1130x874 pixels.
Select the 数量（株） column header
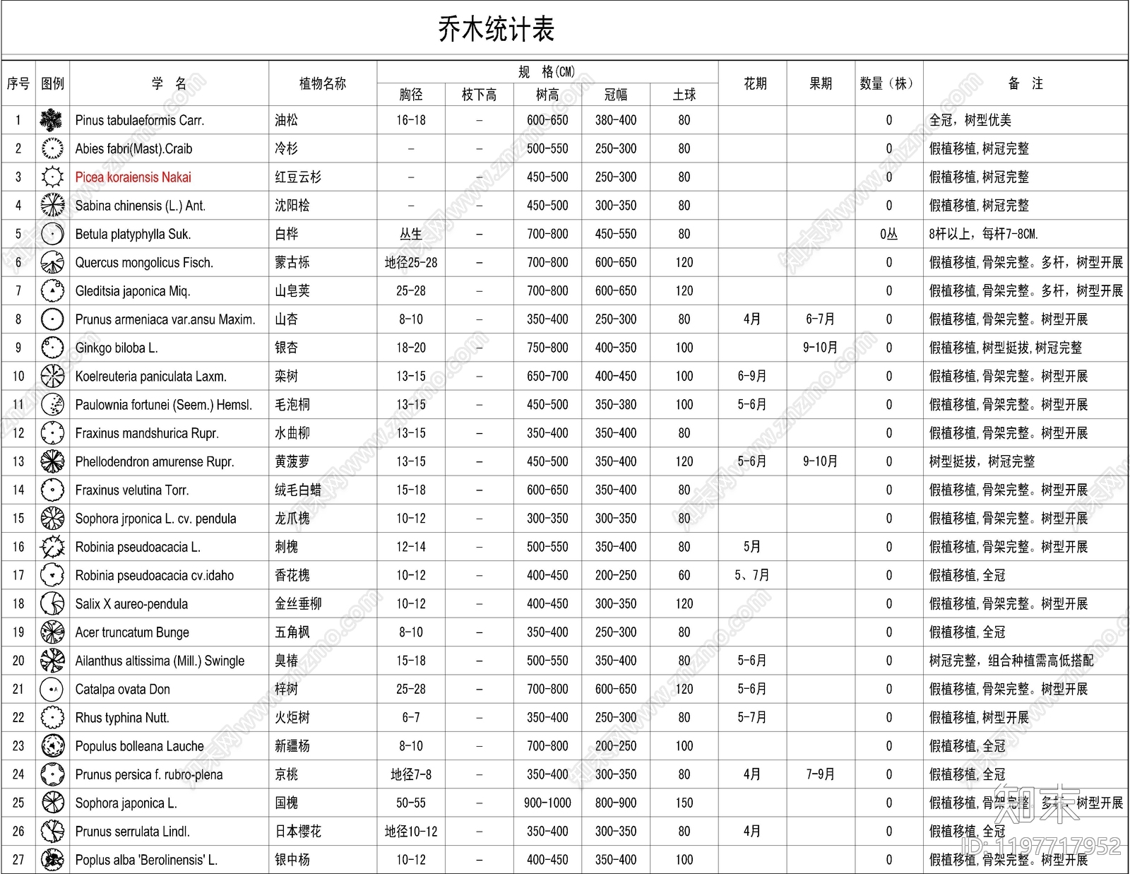(888, 83)
